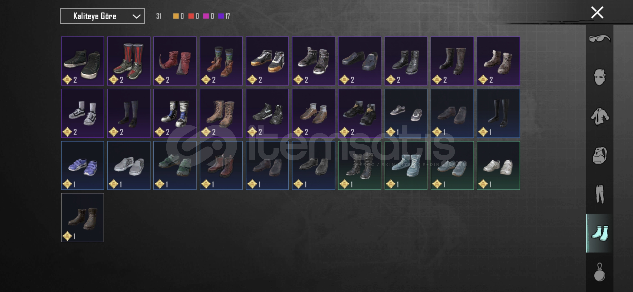Open the glasses category in sidebar

click(599, 39)
